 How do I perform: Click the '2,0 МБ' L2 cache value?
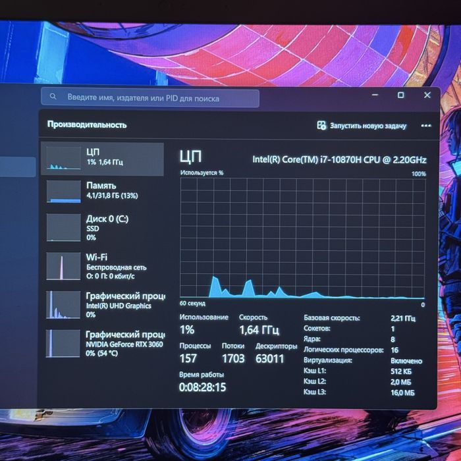tap(400, 382)
